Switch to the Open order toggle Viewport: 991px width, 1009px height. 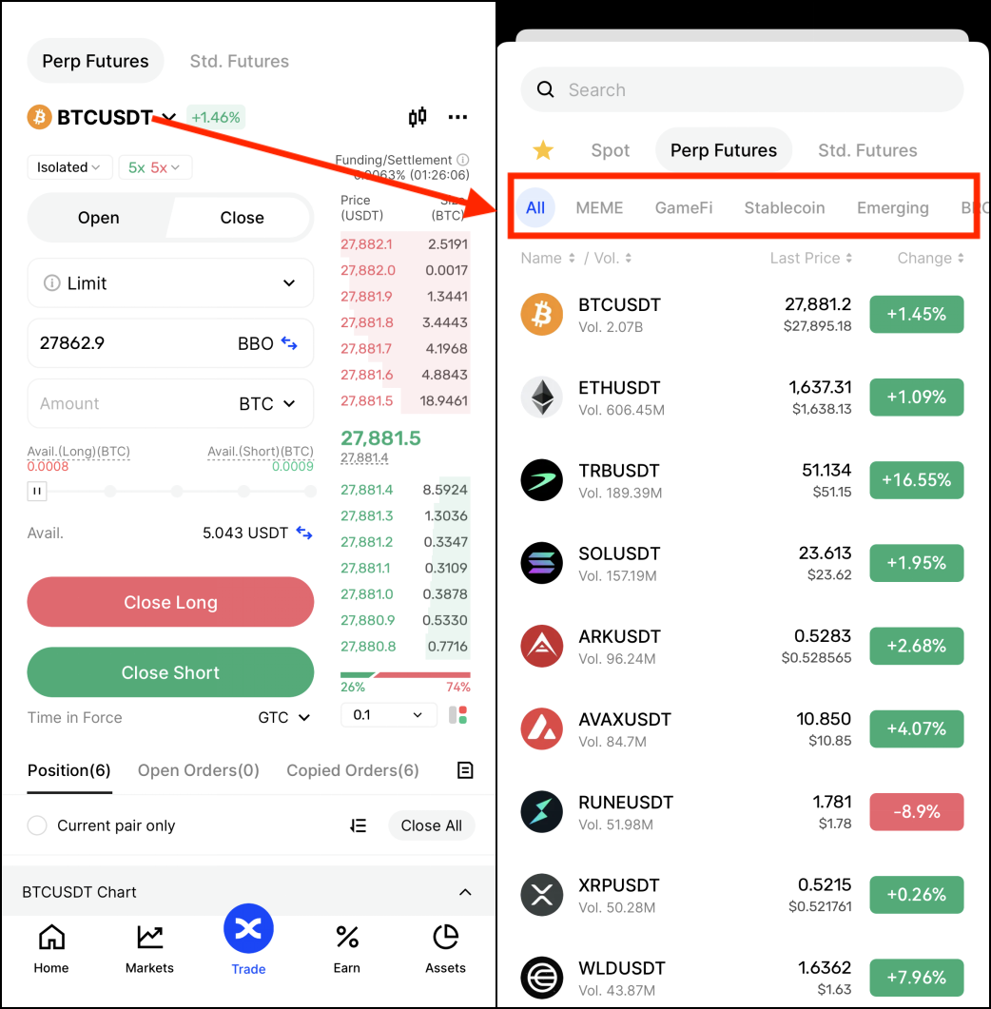99,218
